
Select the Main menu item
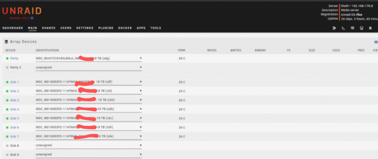click(x=32, y=28)
